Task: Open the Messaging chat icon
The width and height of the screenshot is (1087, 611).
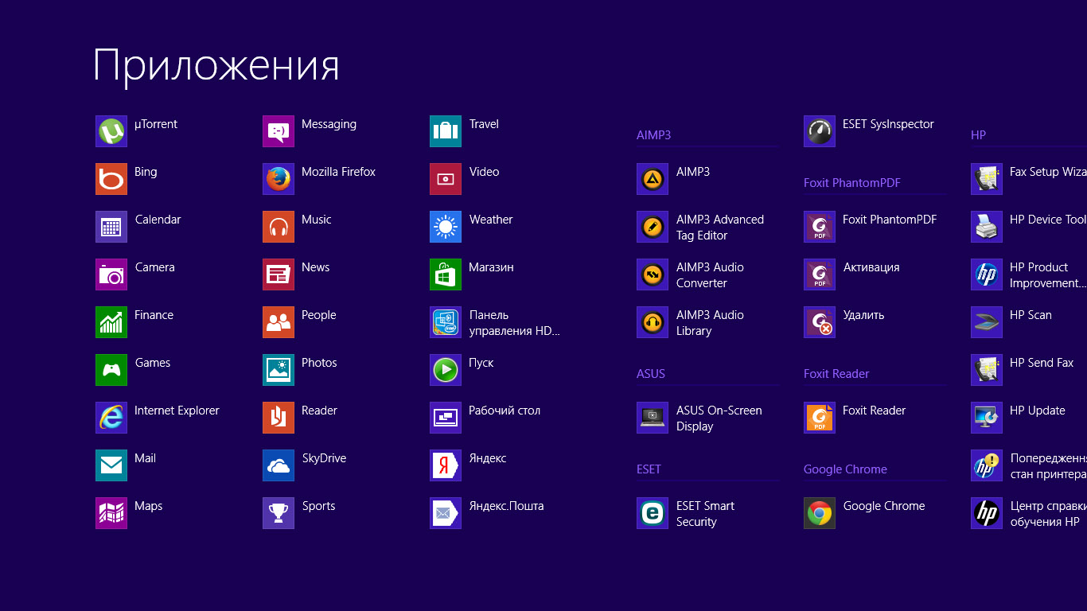Action: (279, 131)
